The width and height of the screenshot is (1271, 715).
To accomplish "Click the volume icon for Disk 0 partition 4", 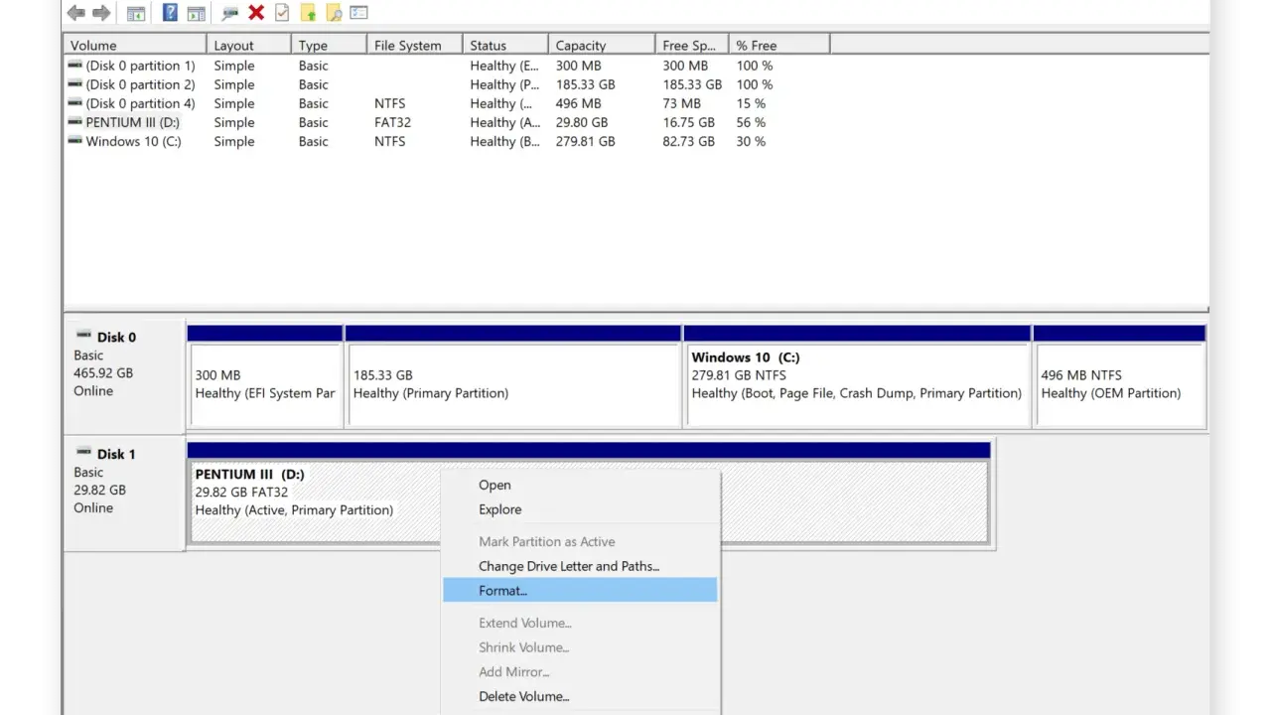I will point(74,103).
